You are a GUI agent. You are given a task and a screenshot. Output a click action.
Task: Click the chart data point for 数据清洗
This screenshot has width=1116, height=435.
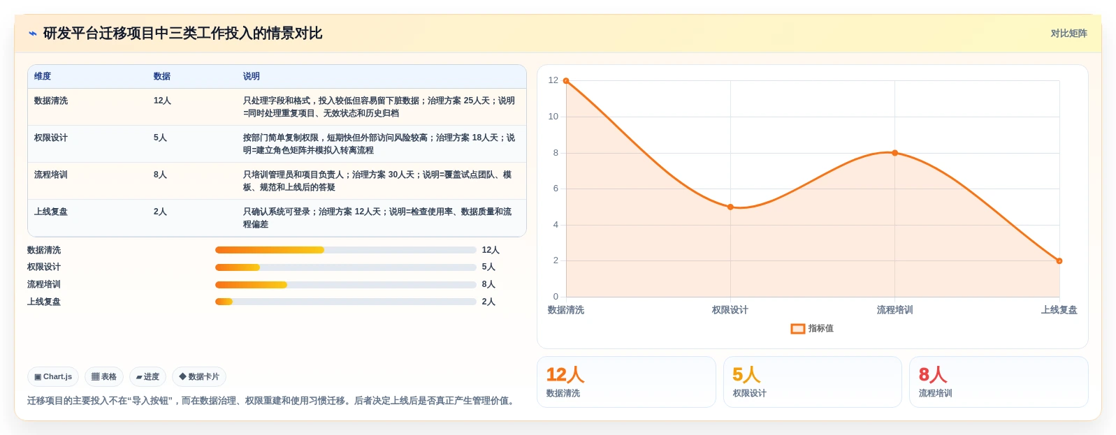(x=566, y=81)
